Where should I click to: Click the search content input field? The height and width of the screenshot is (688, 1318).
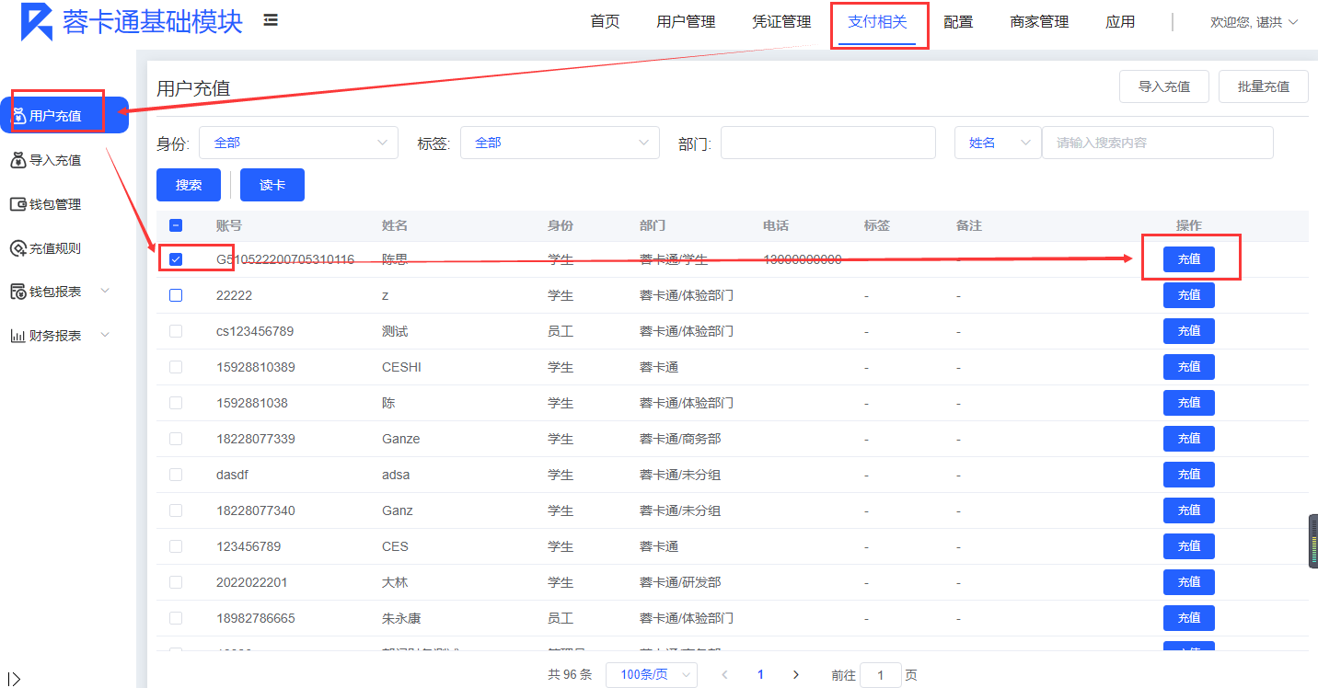point(1157,143)
